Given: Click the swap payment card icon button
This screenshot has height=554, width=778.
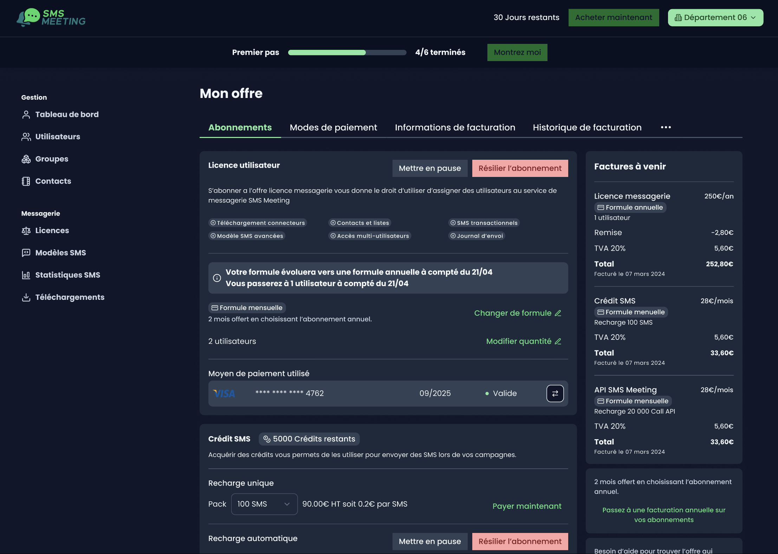Looking at the screenshot, I should pyautogui.click(x=555, y=394).
